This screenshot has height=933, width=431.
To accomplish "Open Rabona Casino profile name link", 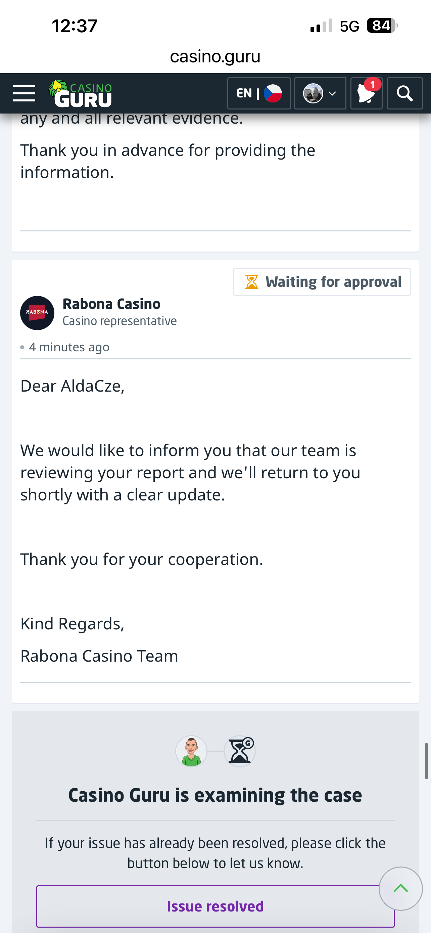I will (111, 304).
